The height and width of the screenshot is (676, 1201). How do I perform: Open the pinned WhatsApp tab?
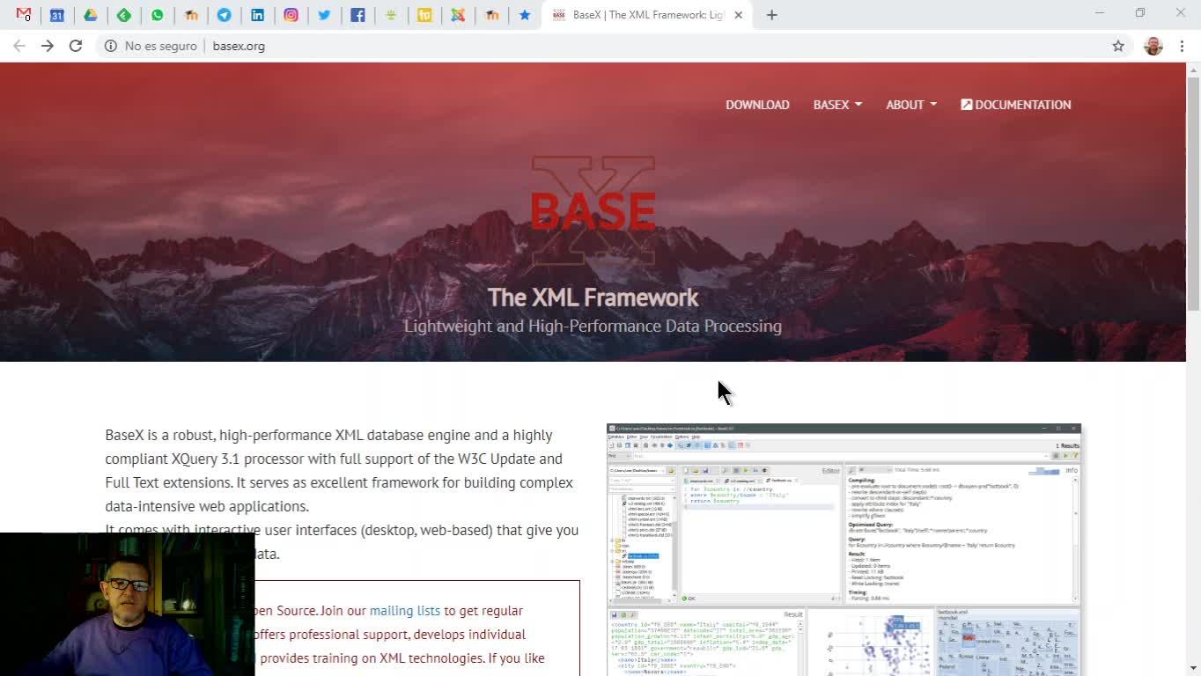point(158,15)
